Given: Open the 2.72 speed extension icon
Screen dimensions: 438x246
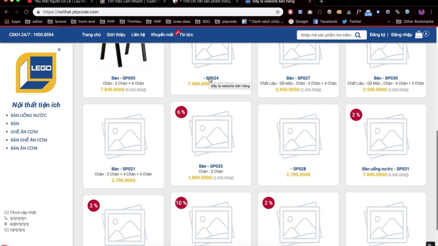Looking at the screenshot, I should tap(368, 13).
